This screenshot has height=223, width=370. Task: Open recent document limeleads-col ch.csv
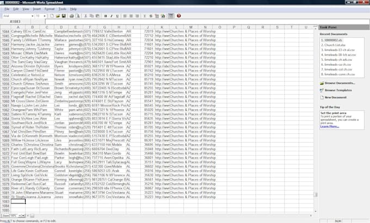(x=336, y=69)
